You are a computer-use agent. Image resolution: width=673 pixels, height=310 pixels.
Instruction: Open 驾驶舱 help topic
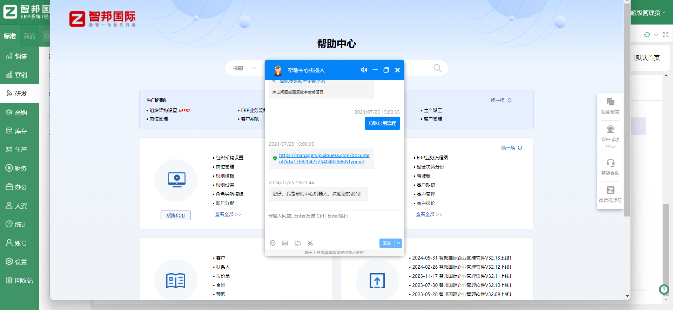[x=423, y=176]
